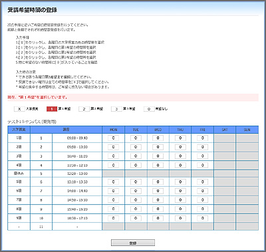The image size is (266, 252).
Task: Click the THU cell in the 8限 row
Action: [x=180, y=209]
